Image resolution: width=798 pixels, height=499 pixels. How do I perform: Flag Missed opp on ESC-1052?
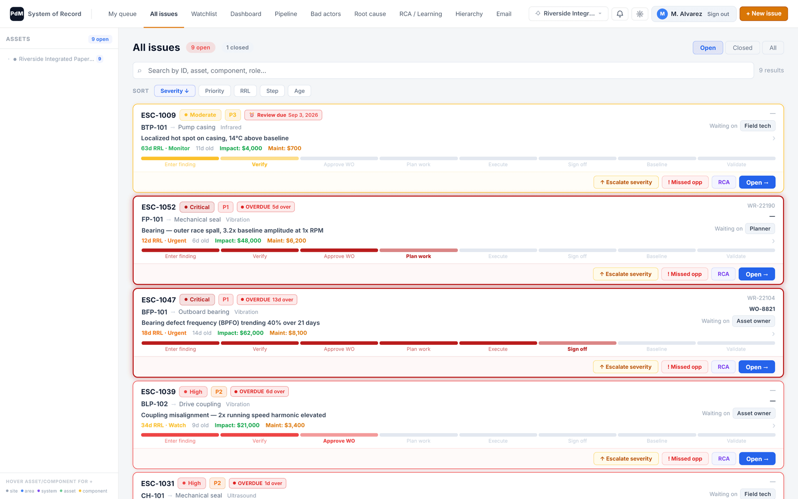[x=685, y=274]
